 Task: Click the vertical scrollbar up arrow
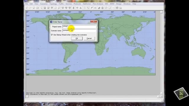[162, 12]
